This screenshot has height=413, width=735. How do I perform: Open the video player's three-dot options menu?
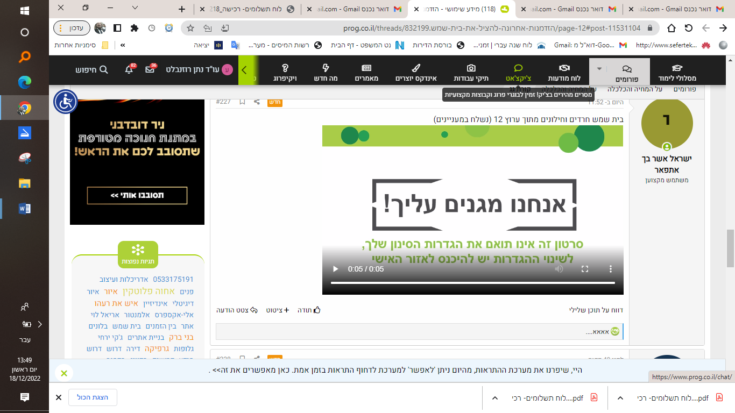(x=611, y=269)
